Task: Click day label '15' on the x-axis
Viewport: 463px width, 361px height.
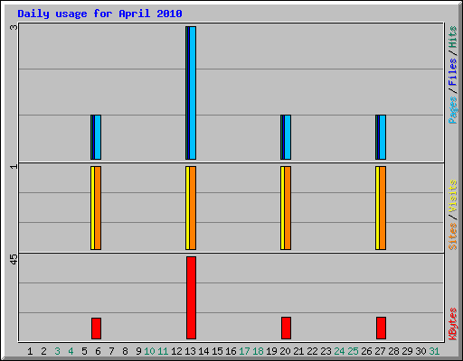Action: point(217,351)
